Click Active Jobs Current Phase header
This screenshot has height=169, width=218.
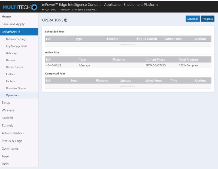click(x=155, y=59)
